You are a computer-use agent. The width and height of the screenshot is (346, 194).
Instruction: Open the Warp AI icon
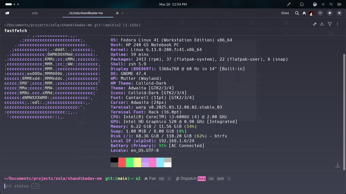pos(304,13)
